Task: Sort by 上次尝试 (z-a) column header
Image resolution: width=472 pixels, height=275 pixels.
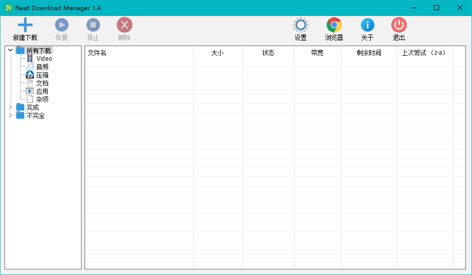Action: click(x=425, y=53)
